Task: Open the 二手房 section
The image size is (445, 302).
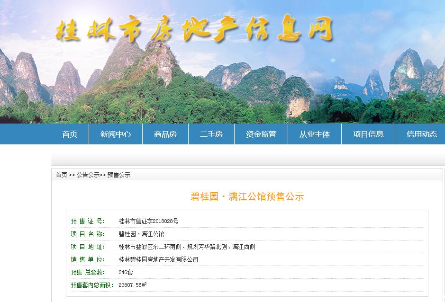Action: pyautogui.click(x=211, y=134)
